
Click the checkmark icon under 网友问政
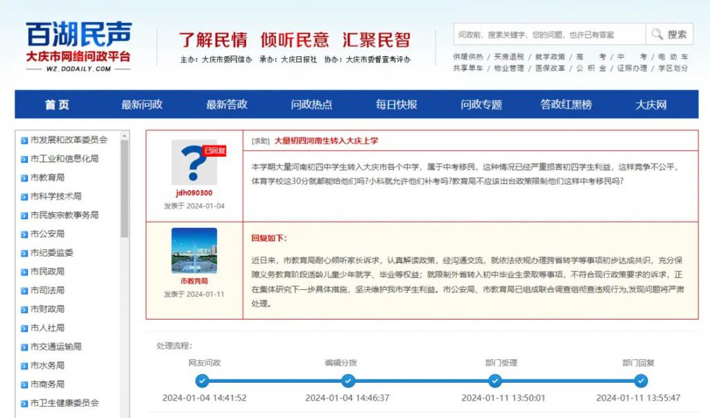tap(202, 381)
